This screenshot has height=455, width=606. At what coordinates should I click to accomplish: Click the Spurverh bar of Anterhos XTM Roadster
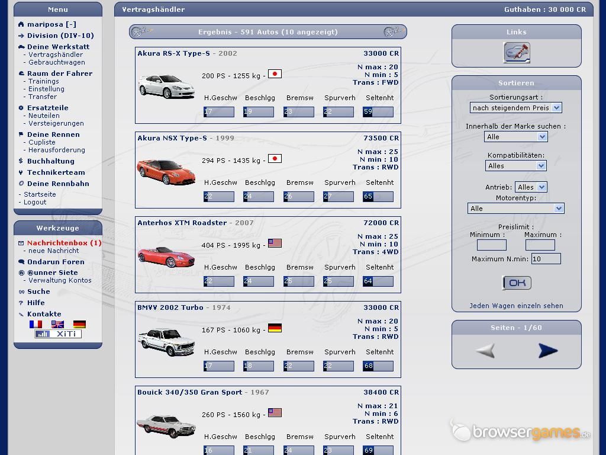click(338, 281)
